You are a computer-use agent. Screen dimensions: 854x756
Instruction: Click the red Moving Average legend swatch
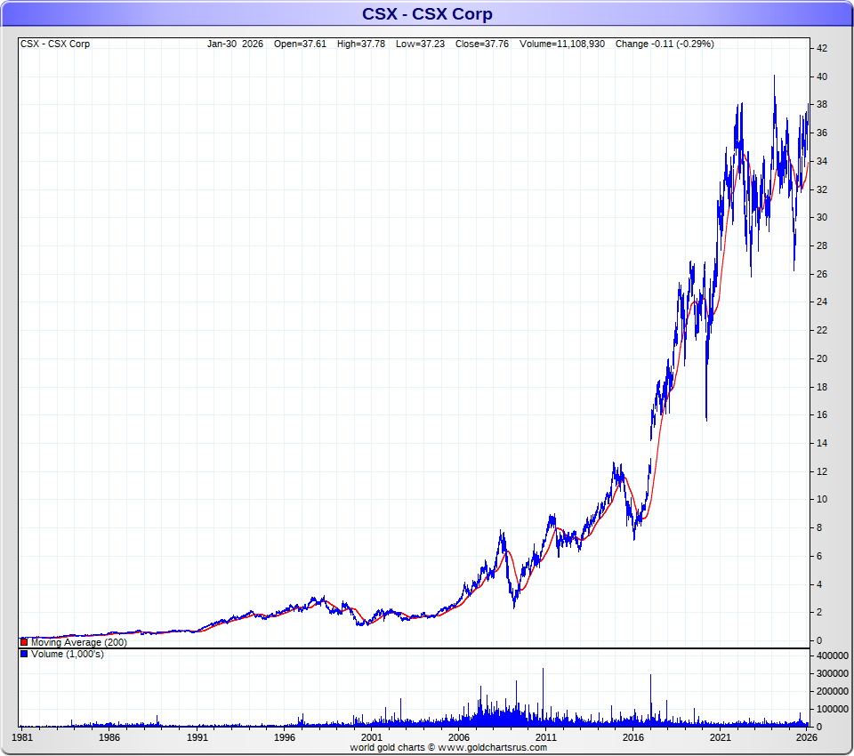[24, 642]
